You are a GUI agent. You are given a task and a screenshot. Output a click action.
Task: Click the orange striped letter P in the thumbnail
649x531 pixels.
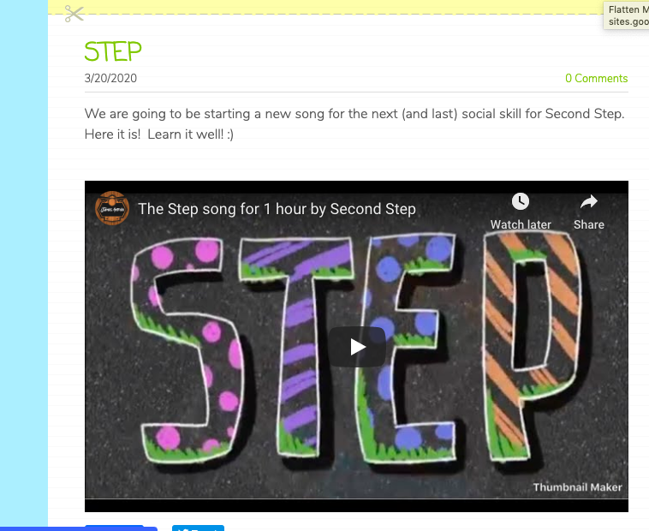[x=532, y=346]
